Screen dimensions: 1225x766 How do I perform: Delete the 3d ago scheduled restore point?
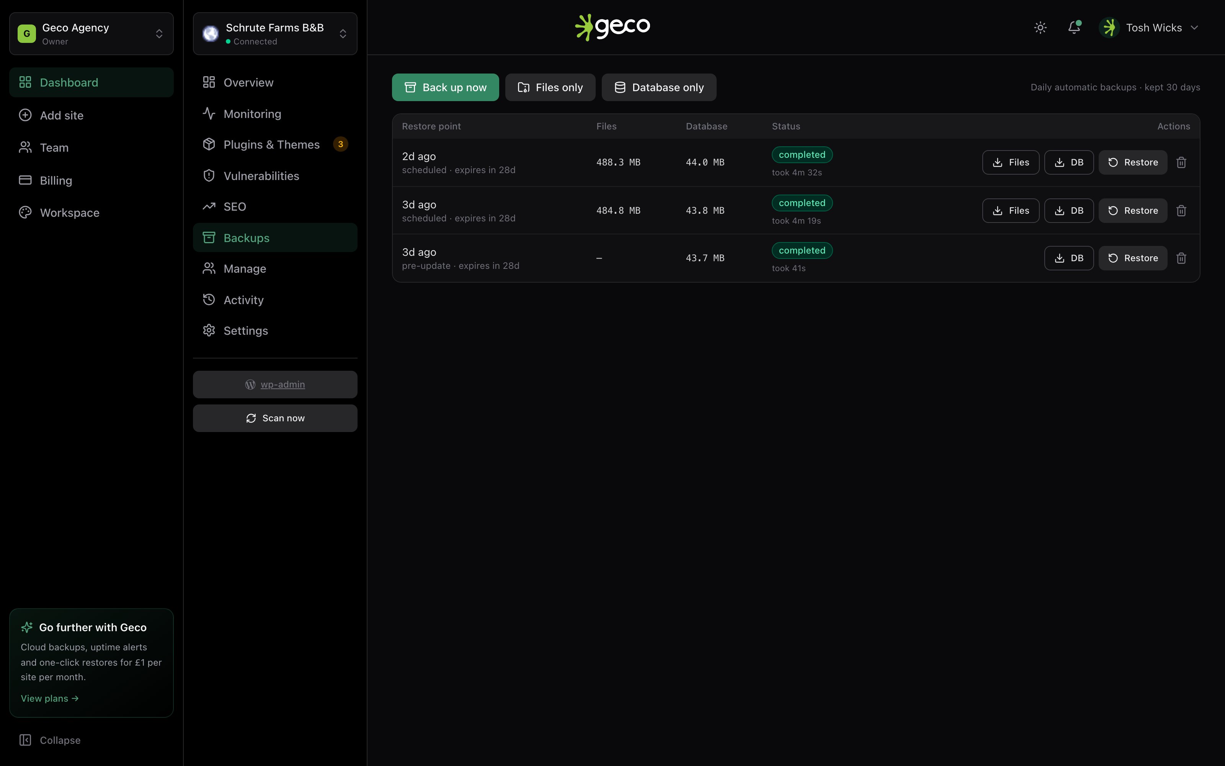[1181, 211]
